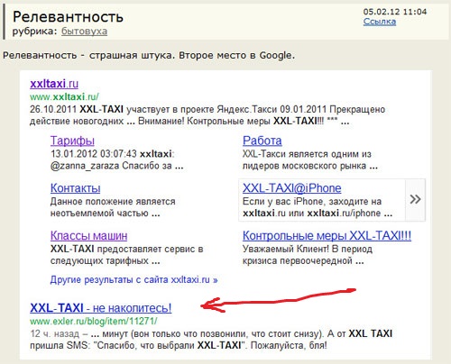Click text 'Релевантность - страшная штука'

tap(88, 55)
